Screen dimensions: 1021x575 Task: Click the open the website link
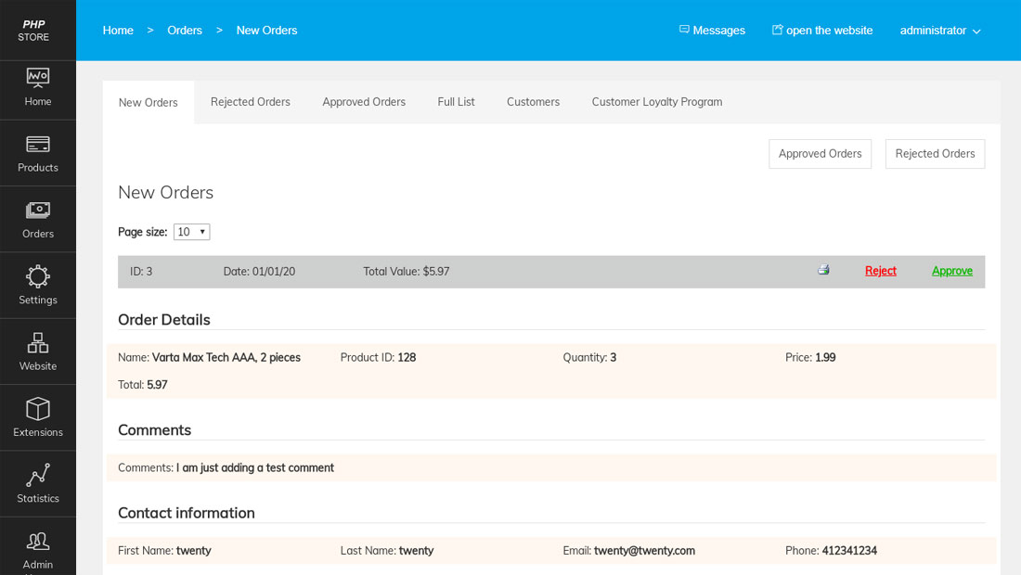829,31
